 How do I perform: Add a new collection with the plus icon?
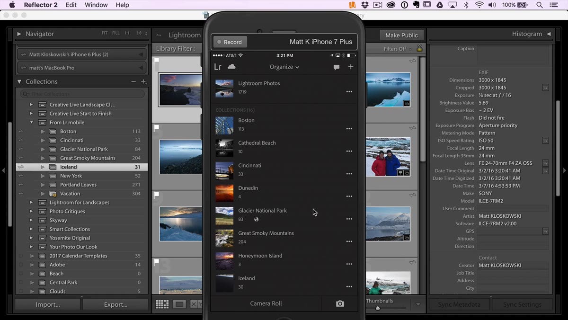[x=351, y=67]
